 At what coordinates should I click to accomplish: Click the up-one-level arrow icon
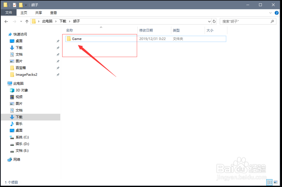27,21
